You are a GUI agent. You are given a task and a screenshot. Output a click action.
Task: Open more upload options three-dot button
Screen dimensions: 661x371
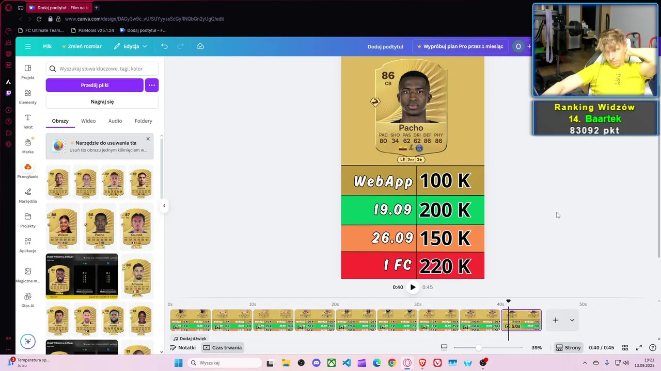click(152, 85)
